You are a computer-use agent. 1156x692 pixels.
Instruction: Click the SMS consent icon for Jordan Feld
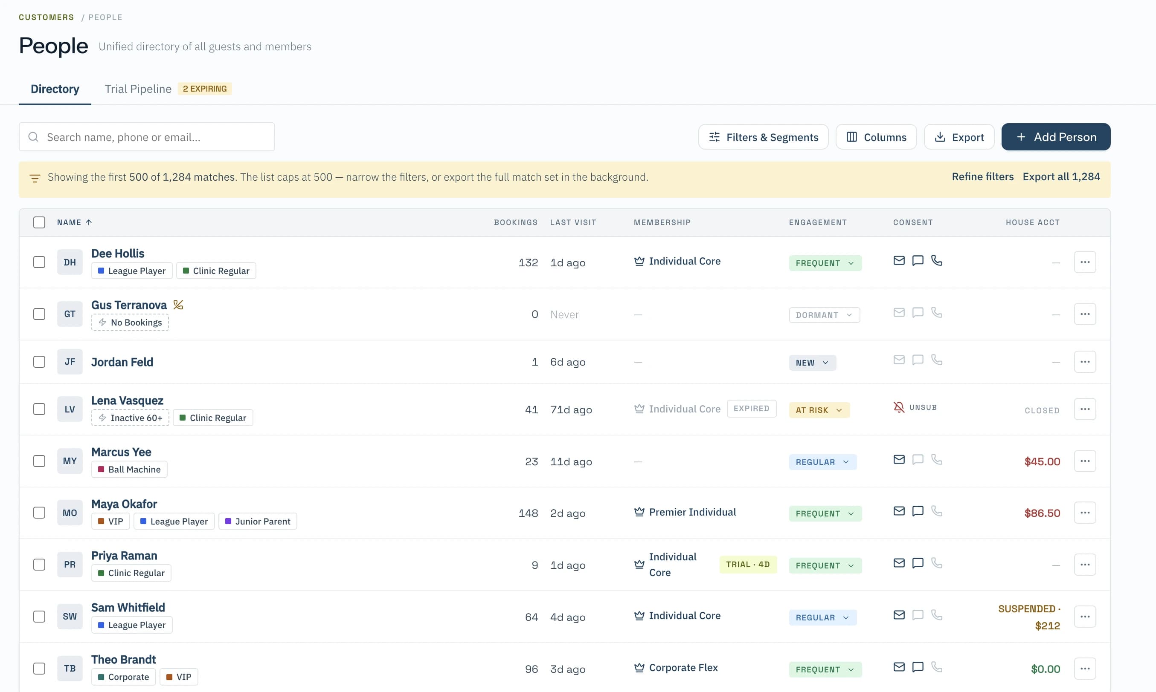tap(918, 360)
